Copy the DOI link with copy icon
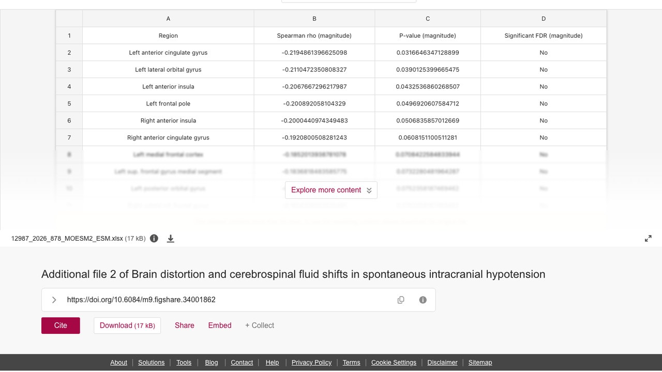The height and width of the screenshot is (372, 662). pos(401,300)
